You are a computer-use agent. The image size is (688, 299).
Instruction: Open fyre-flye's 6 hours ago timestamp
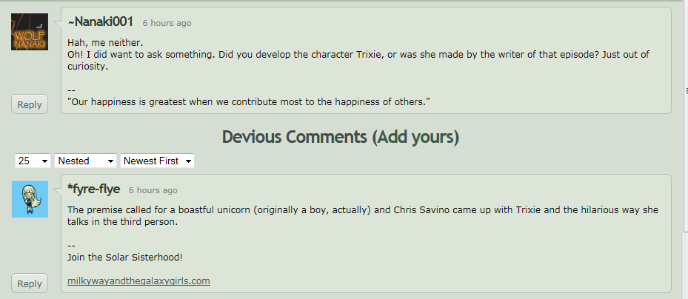(x=153, y=190)
